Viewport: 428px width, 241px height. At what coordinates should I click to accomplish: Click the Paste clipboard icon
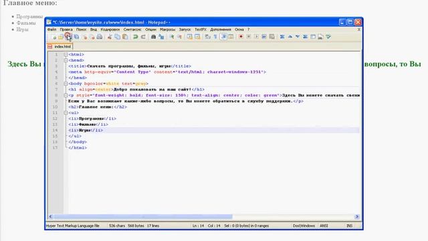pos(125,37)
